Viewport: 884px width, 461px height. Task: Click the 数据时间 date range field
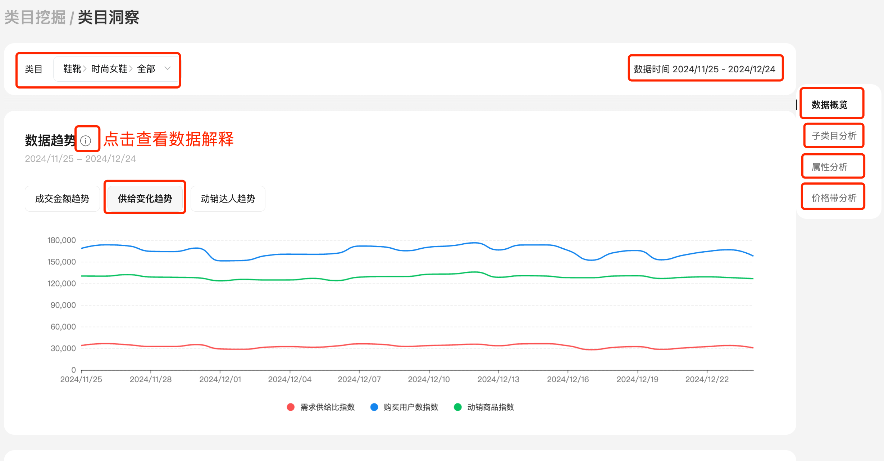[x=705, y=69]
